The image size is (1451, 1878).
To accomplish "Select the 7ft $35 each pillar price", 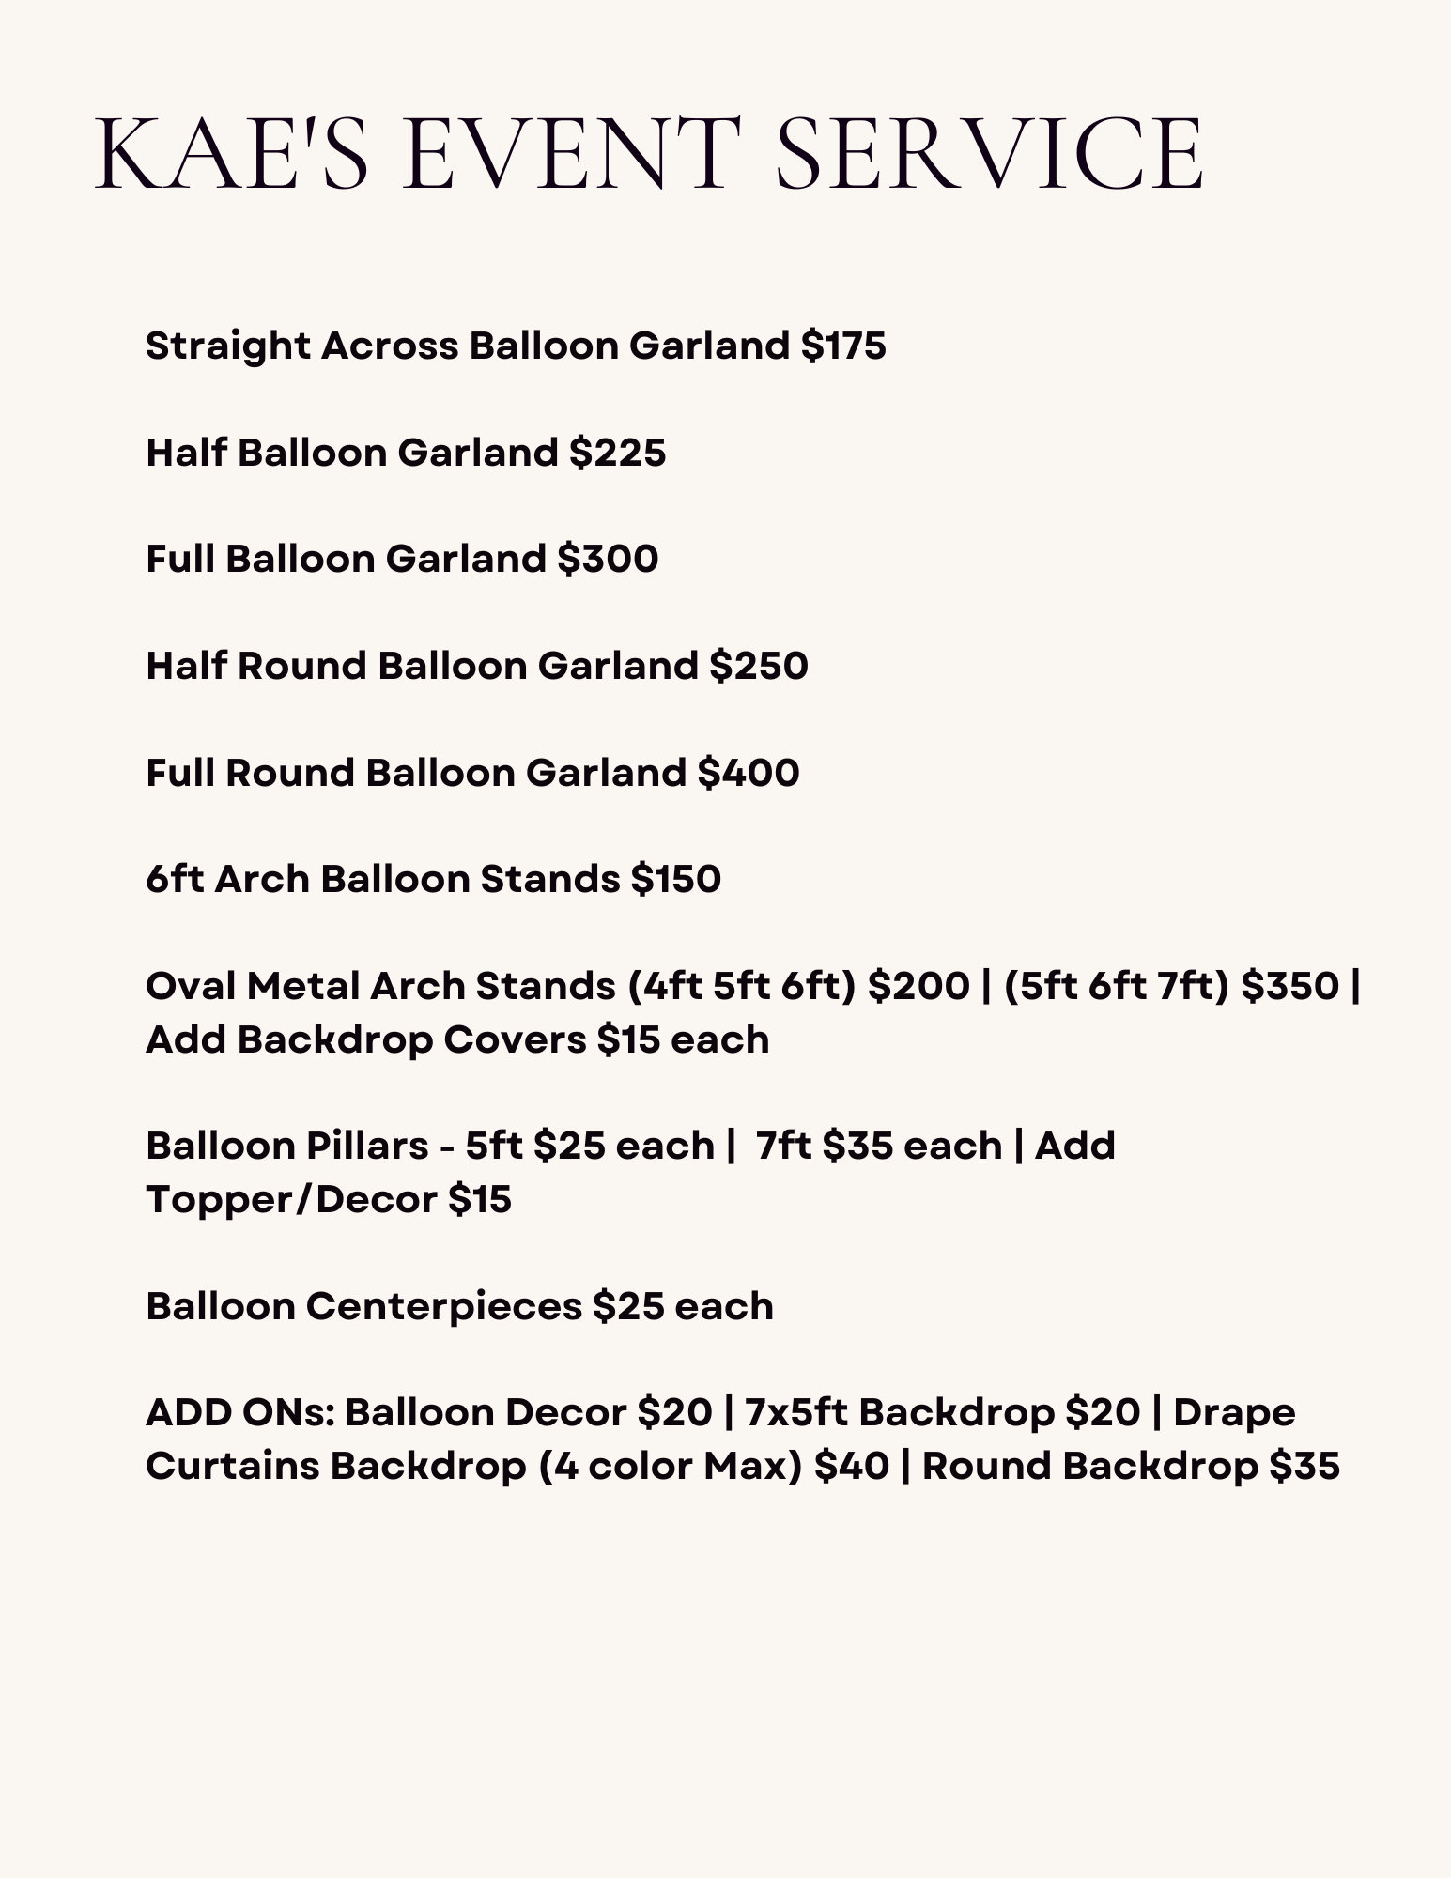I will tap(878, 1146).
